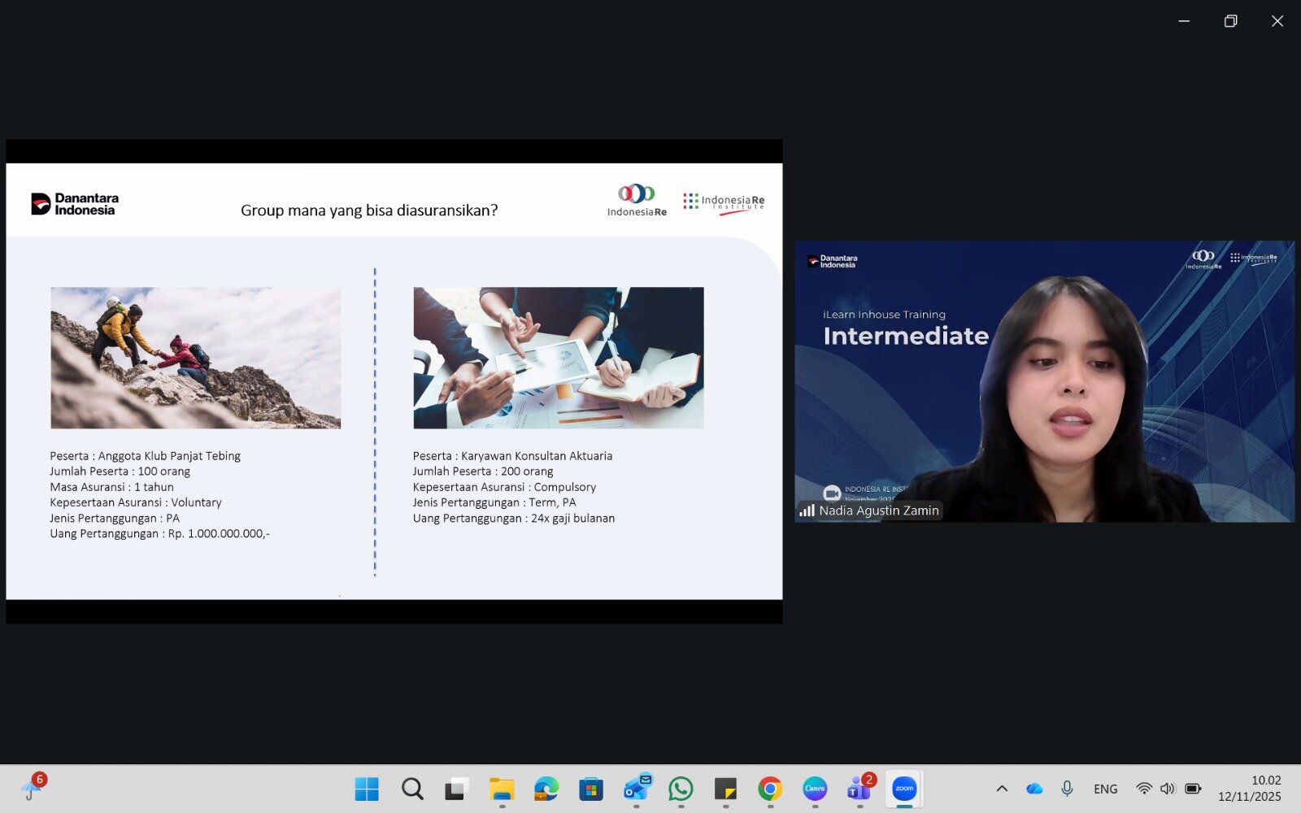This screenshot has height=813, width=1301.
Task: Switch to Google Chrome in the taskbar
Action: pyautogui.click(x=770, y=789)
